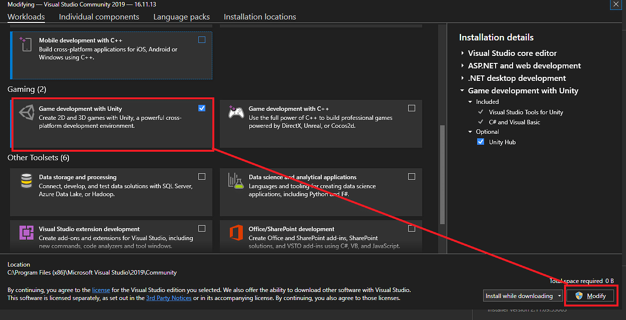Check Visual Studio extension development workload
The image size is (626, 320).
202,229
